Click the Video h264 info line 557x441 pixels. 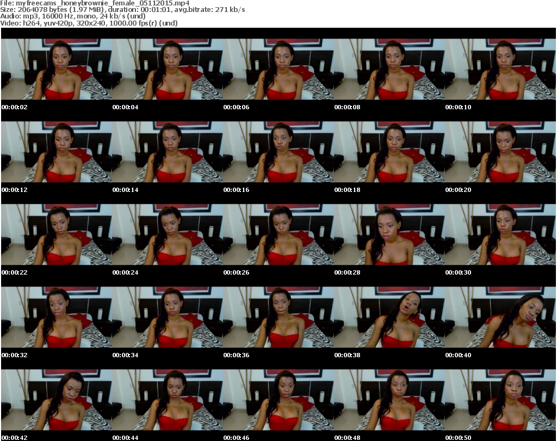89,23
